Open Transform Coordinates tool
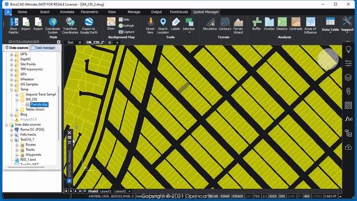This screenshot has height=201, width=357. pos(70,26)
